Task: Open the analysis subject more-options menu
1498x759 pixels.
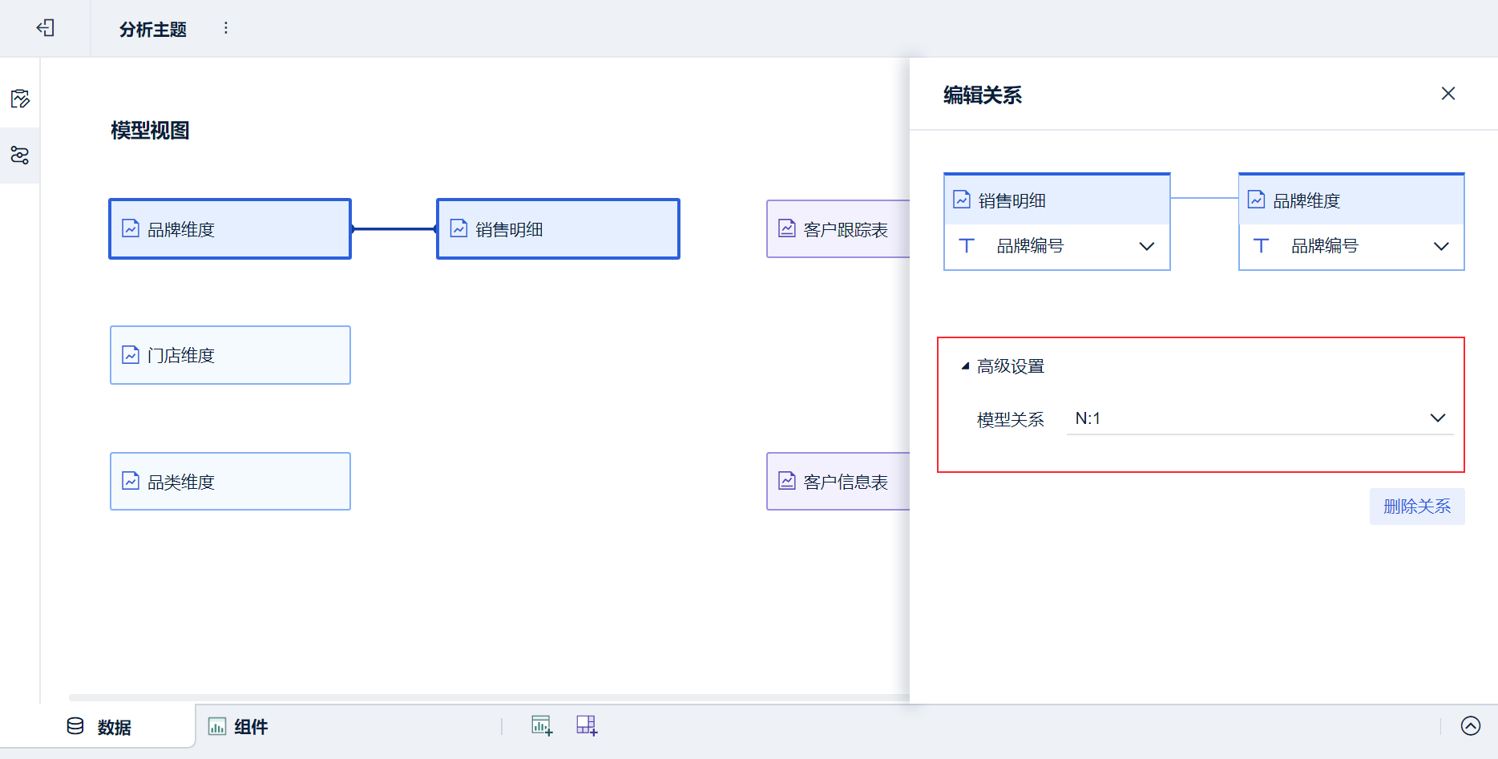Action: [x=226, y=28]
